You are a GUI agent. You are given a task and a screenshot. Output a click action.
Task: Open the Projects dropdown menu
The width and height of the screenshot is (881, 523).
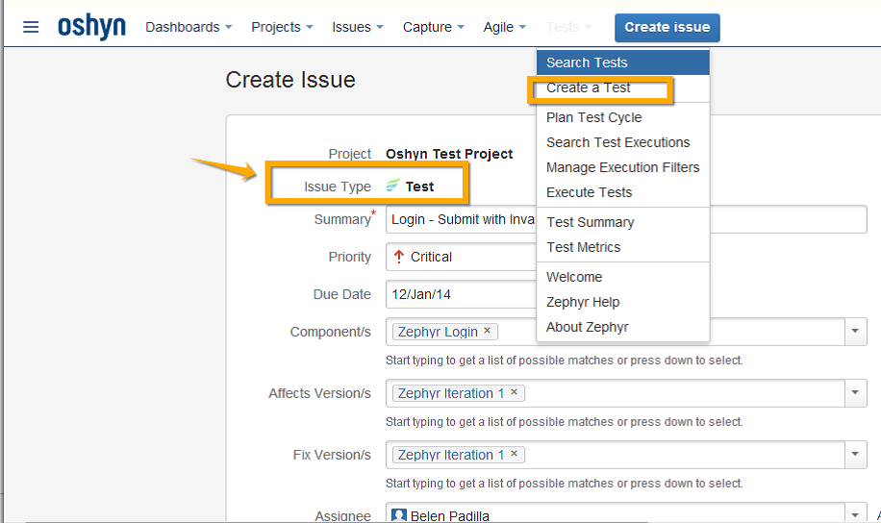(x=282, y=27)
